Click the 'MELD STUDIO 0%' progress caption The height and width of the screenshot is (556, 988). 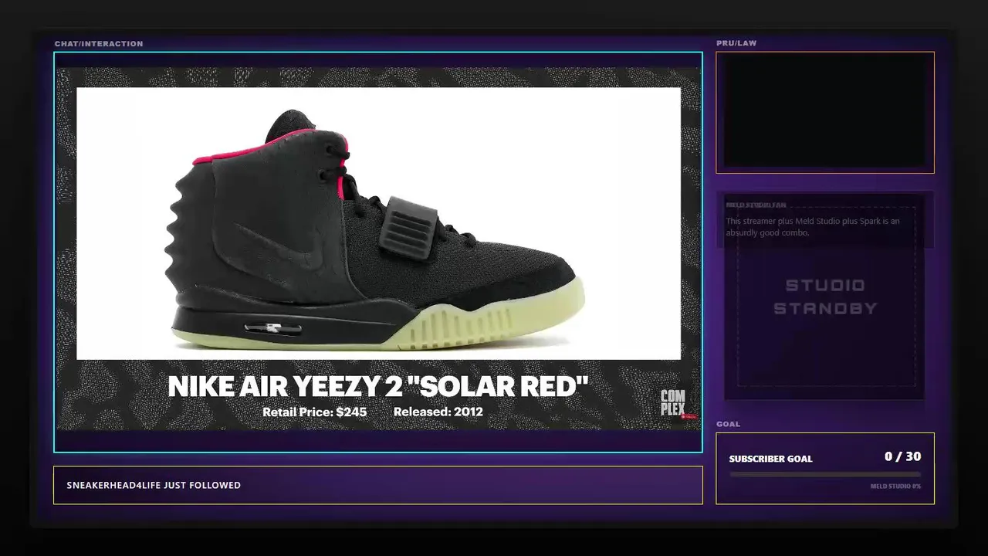pyautogui.click(x=895, y=486)
